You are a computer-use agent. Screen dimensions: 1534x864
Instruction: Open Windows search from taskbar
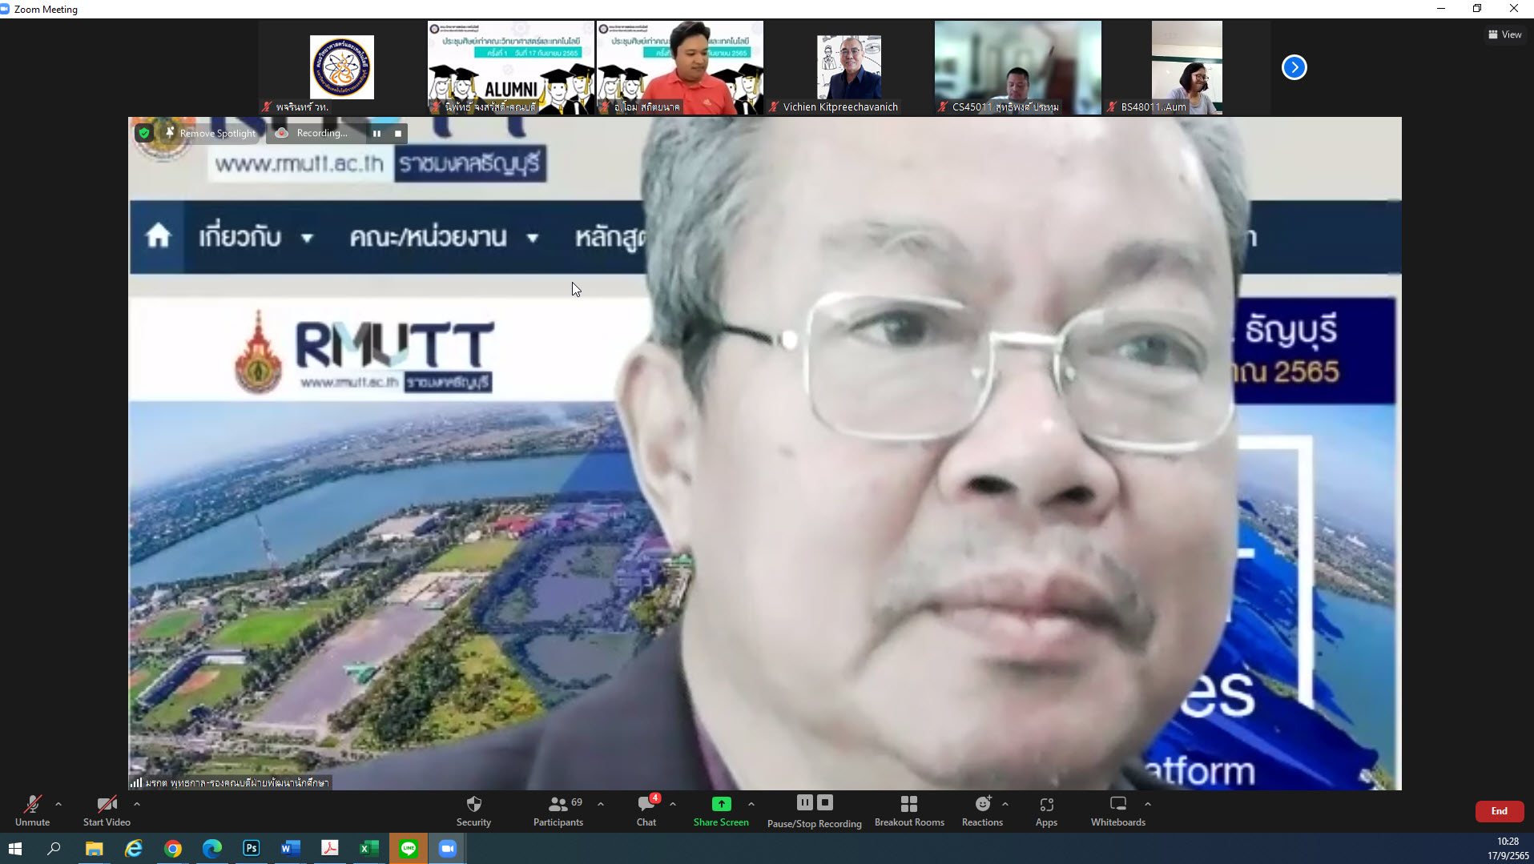click(54, 848)
